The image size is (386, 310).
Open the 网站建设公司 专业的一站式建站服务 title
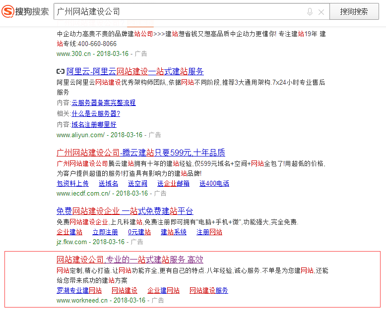130,259
